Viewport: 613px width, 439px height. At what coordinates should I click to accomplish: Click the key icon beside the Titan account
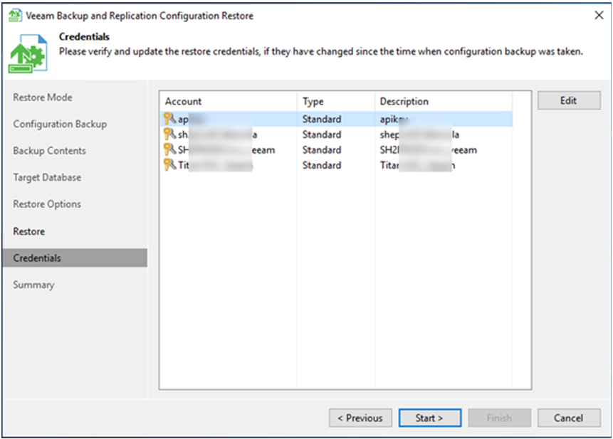click(169, 165)
